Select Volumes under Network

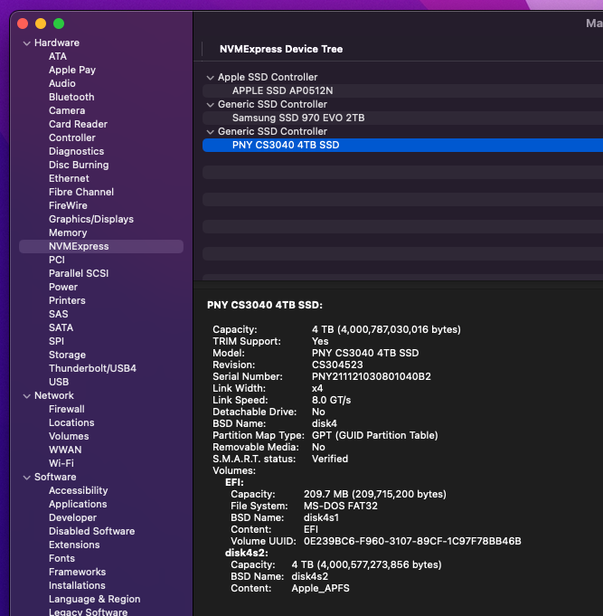point(69,436)
